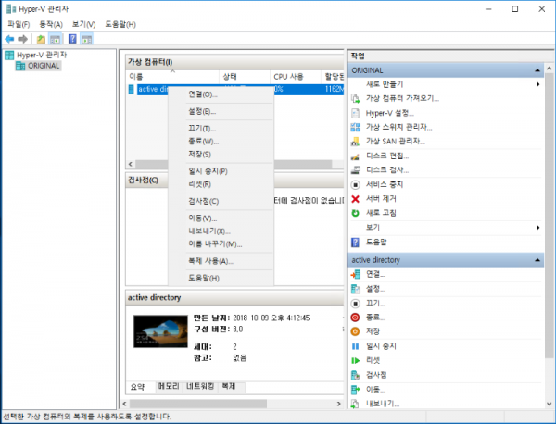Choose 저장(S) from context menu
The image size is (556, 424).
click(x=221, y=154)
